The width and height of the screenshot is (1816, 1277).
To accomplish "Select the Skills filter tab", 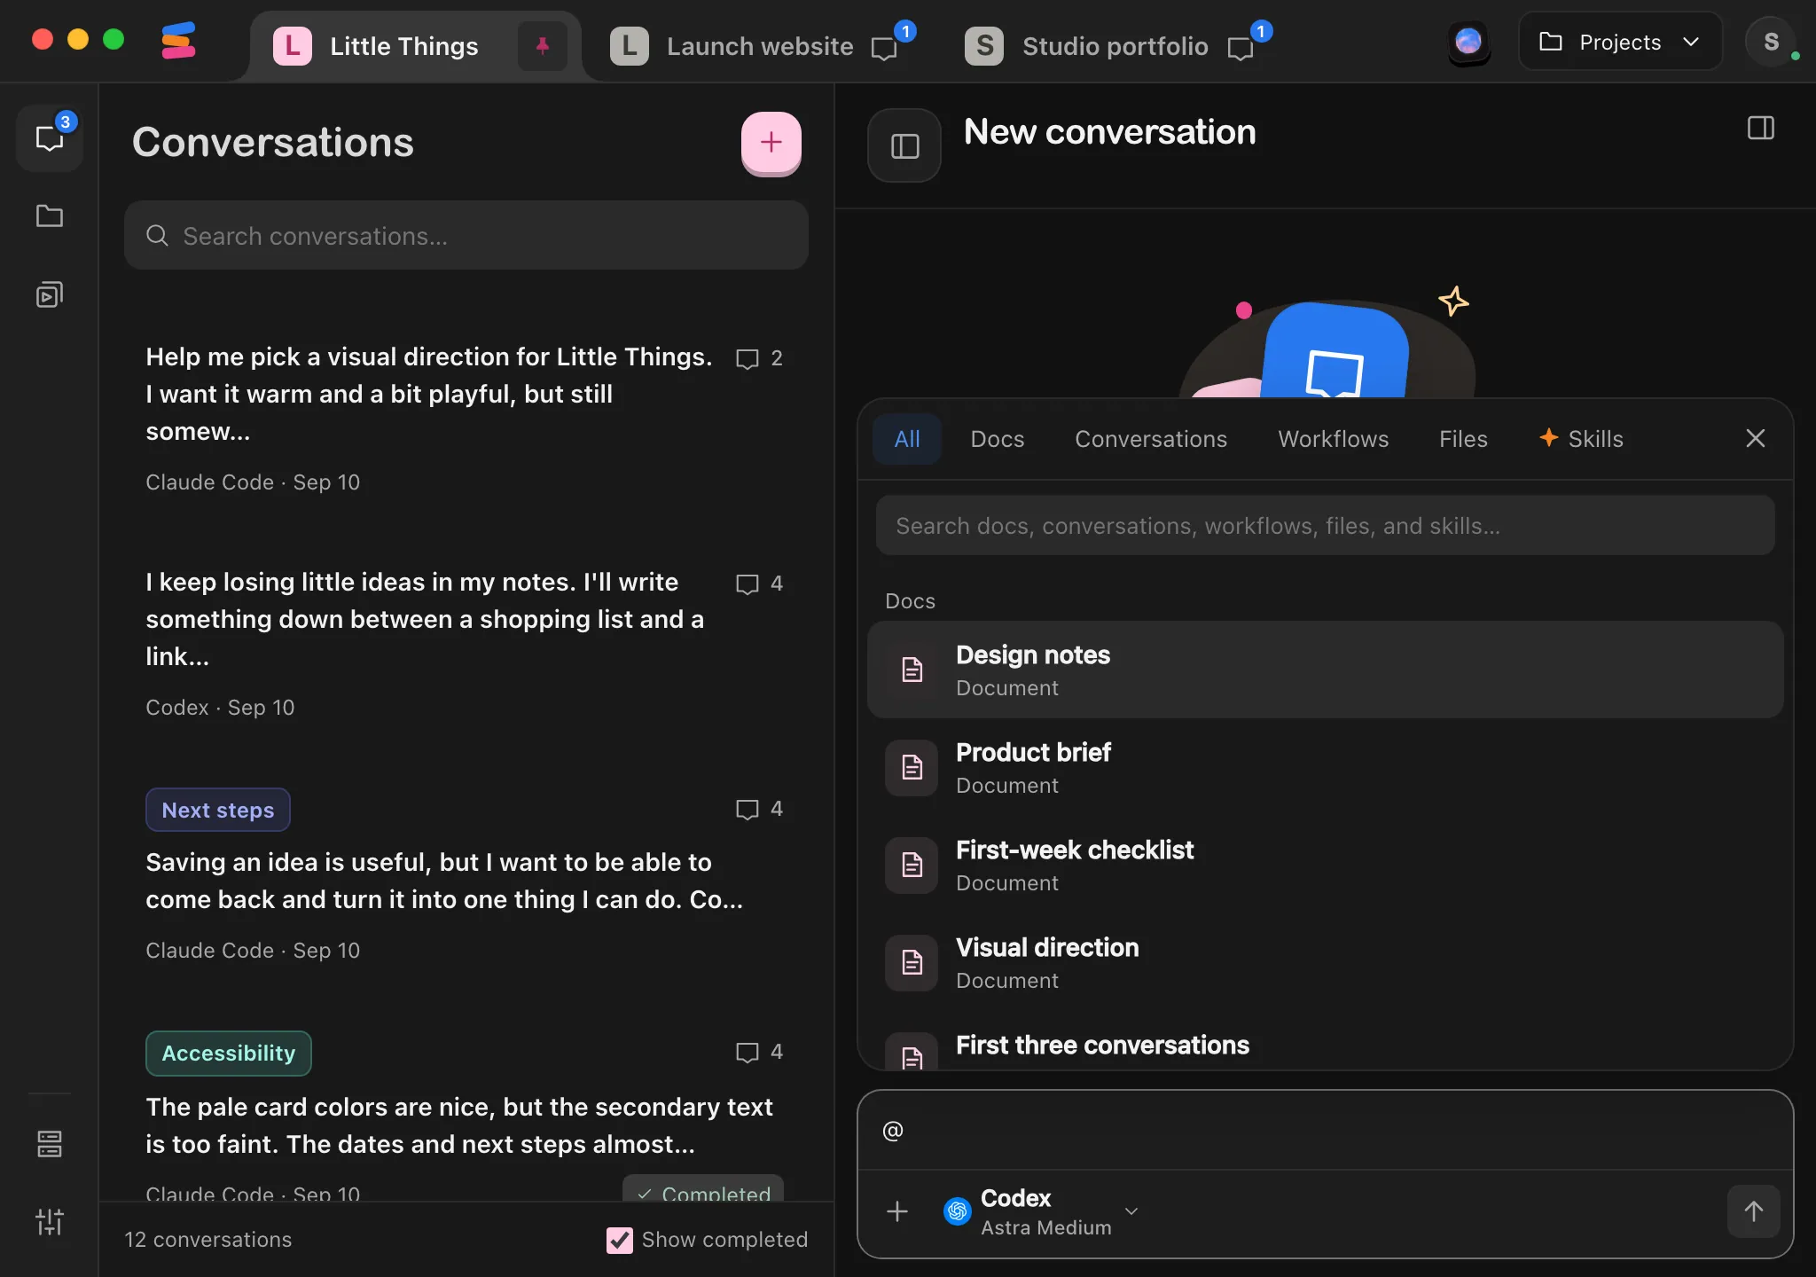I will click(x=1582, y=439).
